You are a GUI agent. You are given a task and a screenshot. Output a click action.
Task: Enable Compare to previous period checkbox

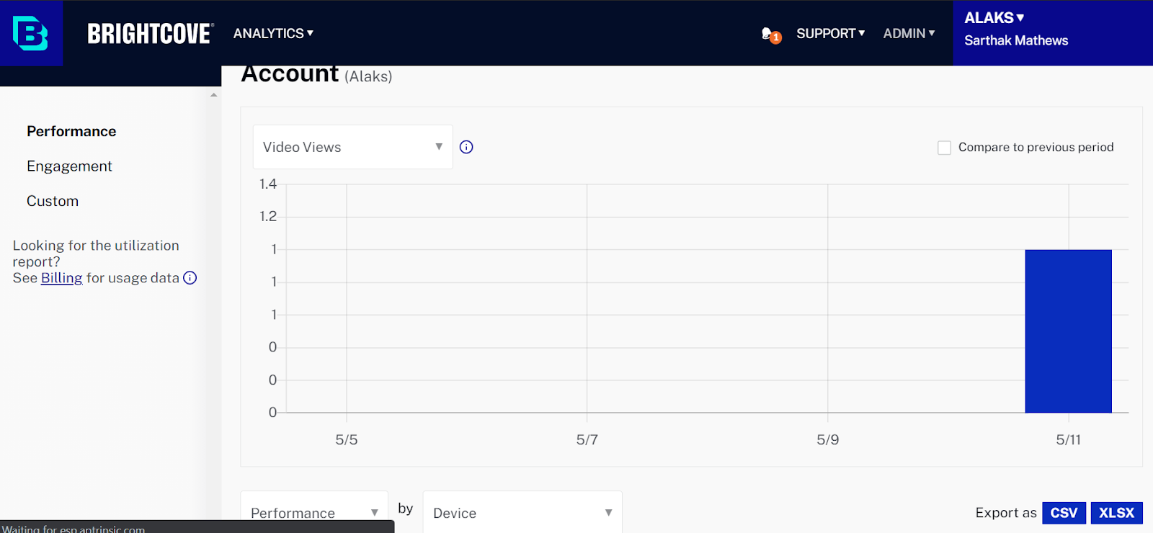click(944, 148)
